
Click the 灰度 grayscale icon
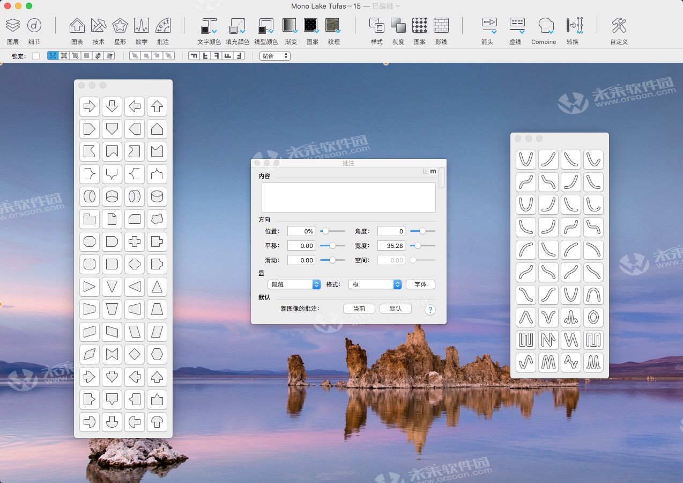398,25
